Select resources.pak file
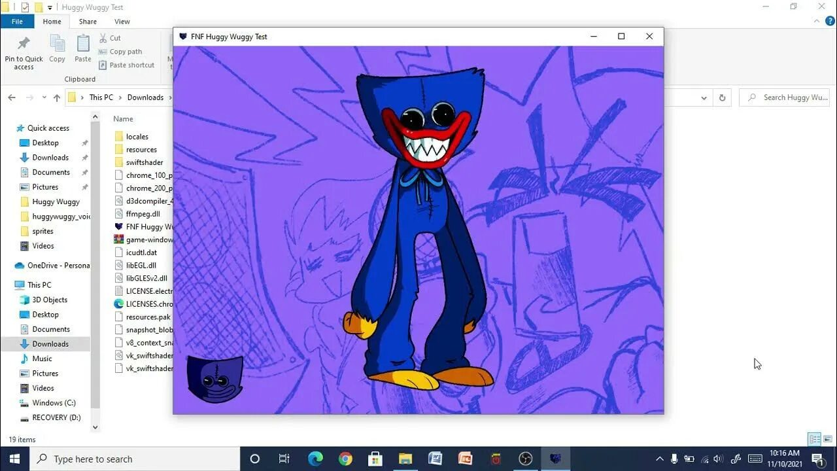This screenshot has height=471, width=837. pyautogui.click(x=143, y=317)
